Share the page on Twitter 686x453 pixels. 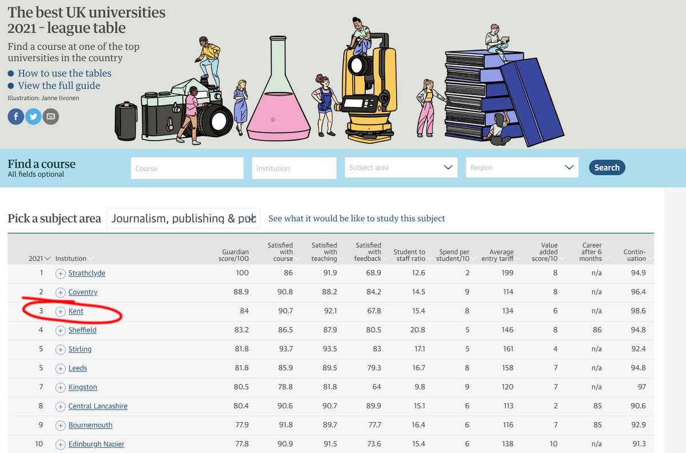point(33,117)
